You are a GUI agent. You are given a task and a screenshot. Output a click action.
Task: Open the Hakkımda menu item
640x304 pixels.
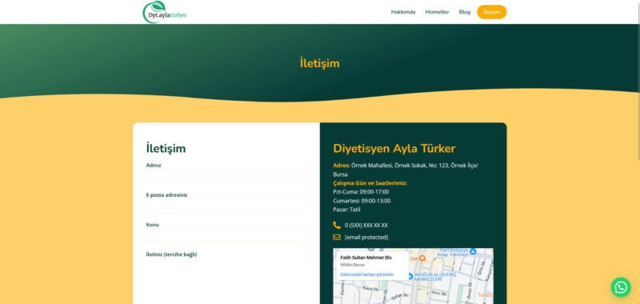click(403, 12)
